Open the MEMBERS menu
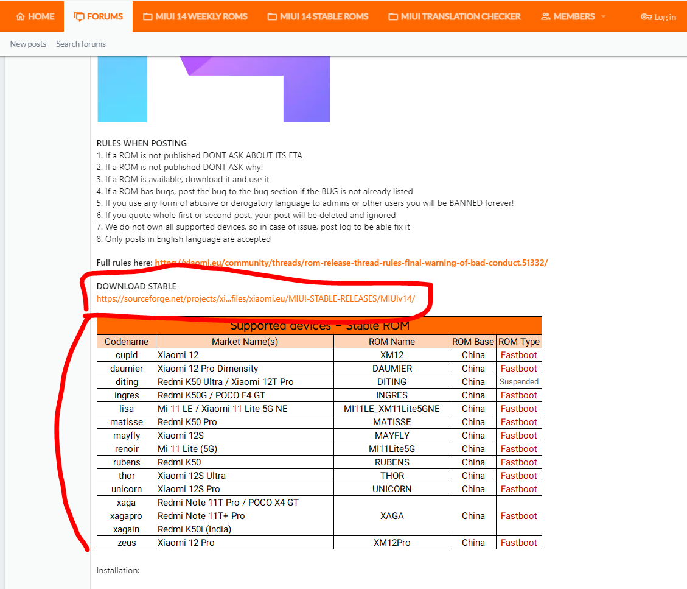Screen dimensions: 687x589 568,16
